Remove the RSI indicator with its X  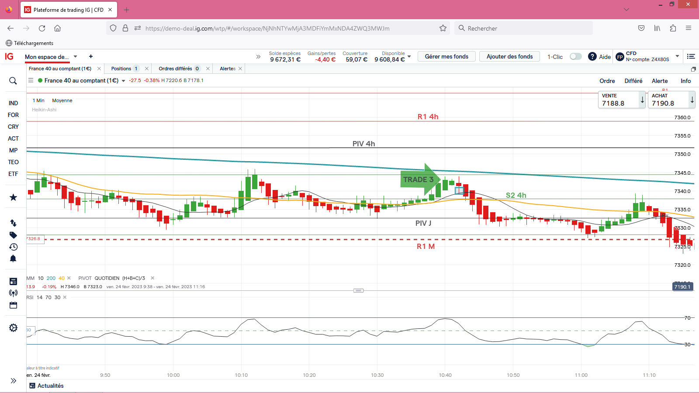65,297
